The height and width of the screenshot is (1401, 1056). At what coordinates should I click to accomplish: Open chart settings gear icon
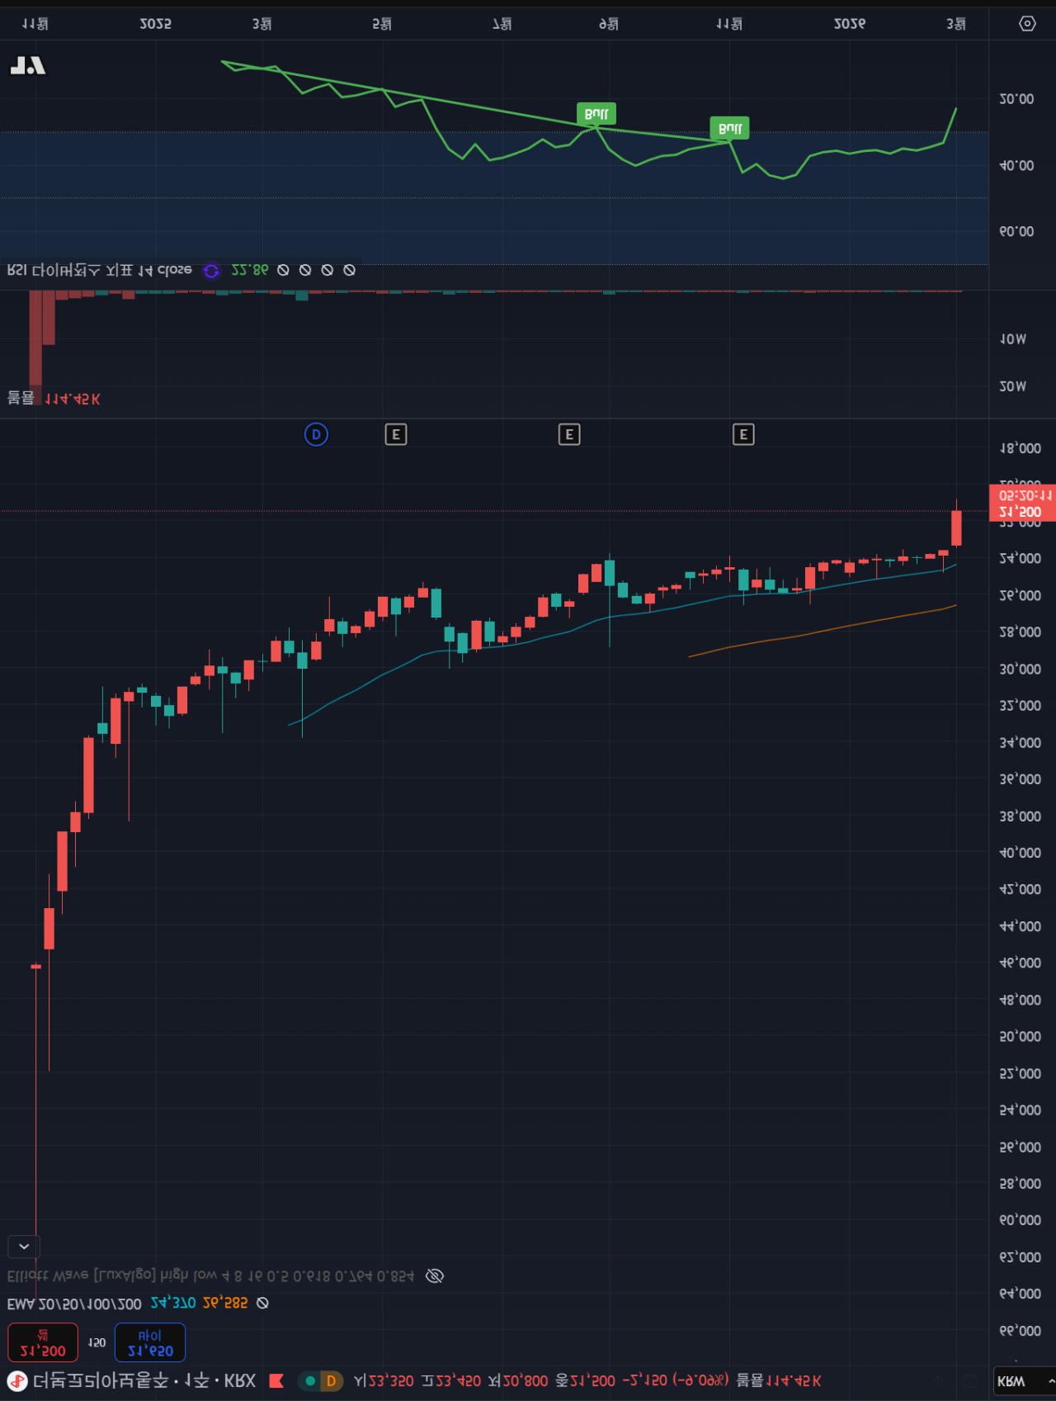(1027, 24)
